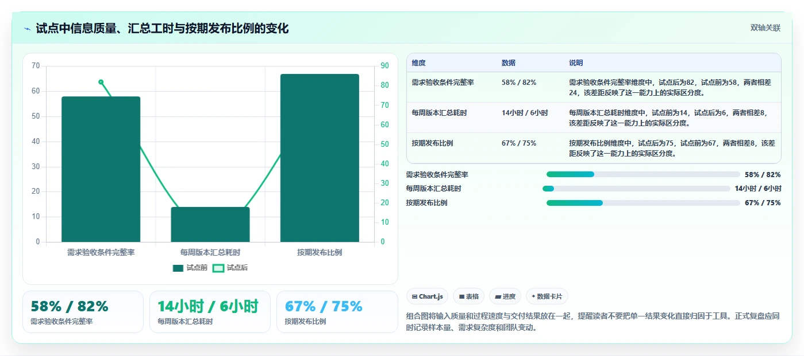This screenshot has height=356, width=804.
Task: Click the icon in the Chart.js tag
Action: pos(414,296)
